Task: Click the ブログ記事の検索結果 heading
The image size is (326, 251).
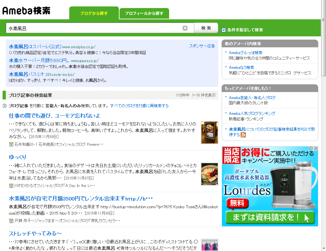Action: 30,95
